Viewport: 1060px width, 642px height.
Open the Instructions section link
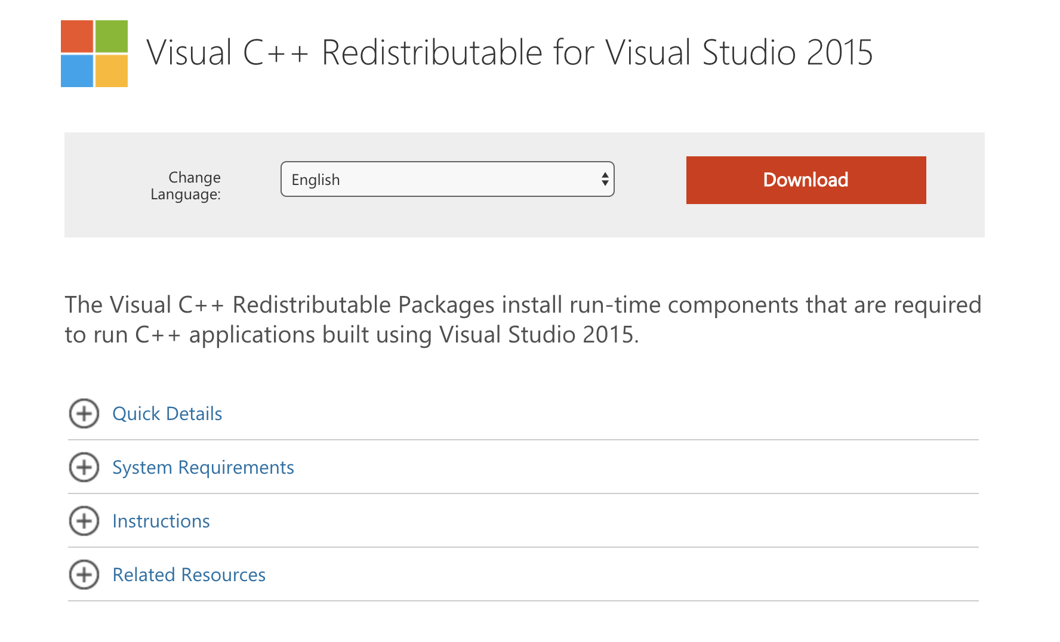click(x=161, y=521)
